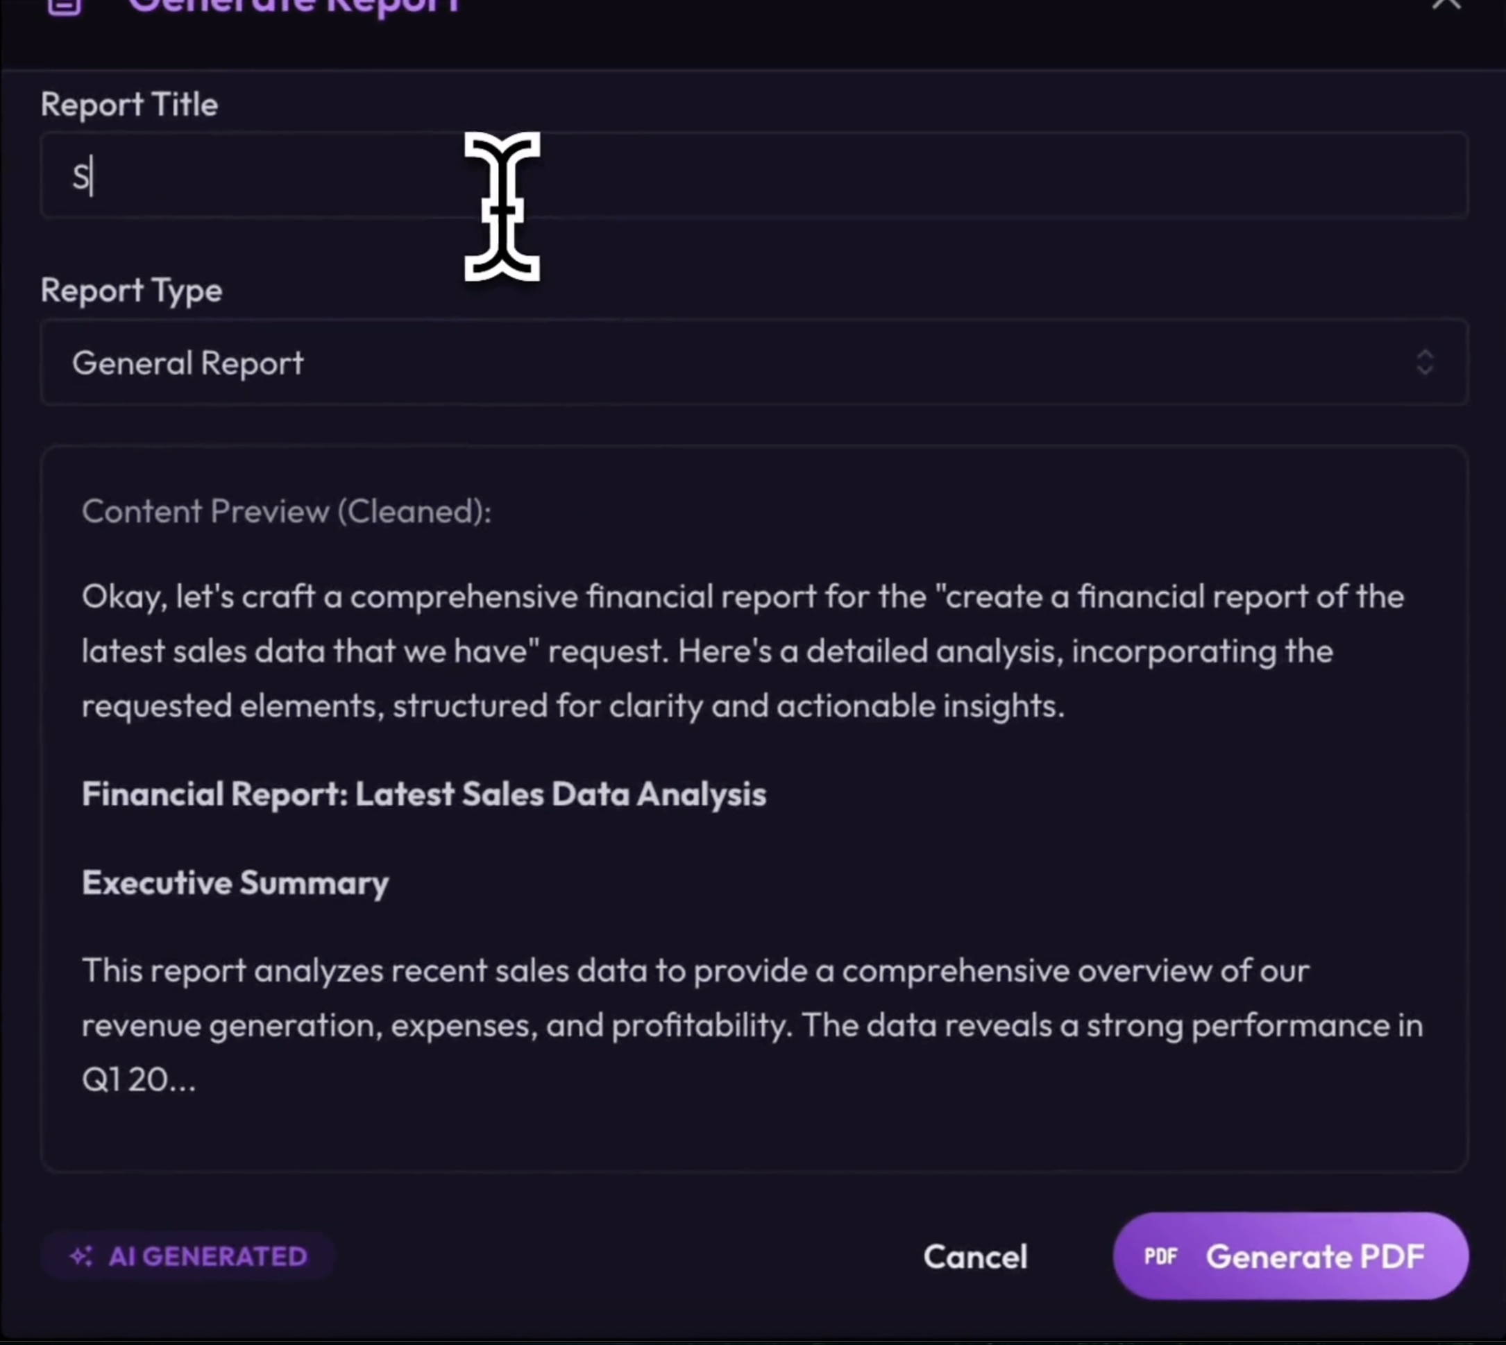The image size is (1506, 1345).
Task: Click the typed letter S in title
Action: (80, 177)
